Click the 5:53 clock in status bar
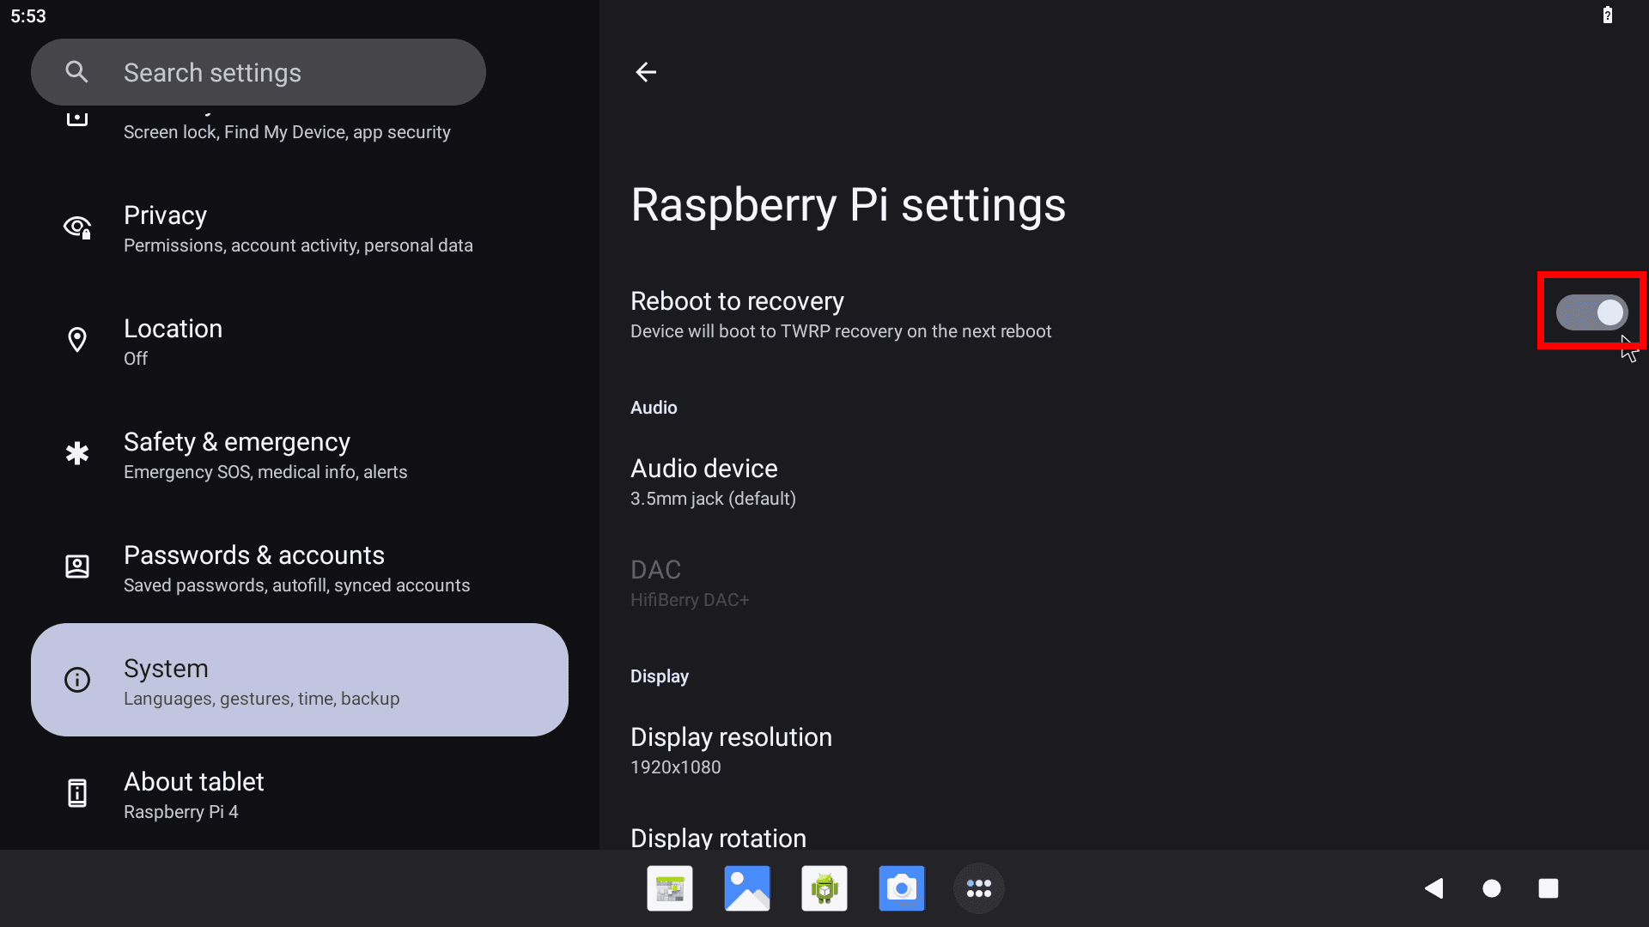The image size is (1649, 927). pyautogui.click(x=28, y=16)
